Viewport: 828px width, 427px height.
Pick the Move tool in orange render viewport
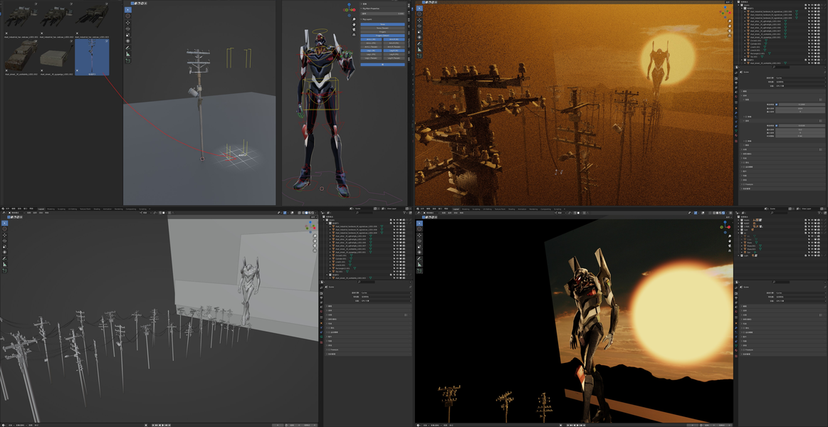tap(419, 20)
